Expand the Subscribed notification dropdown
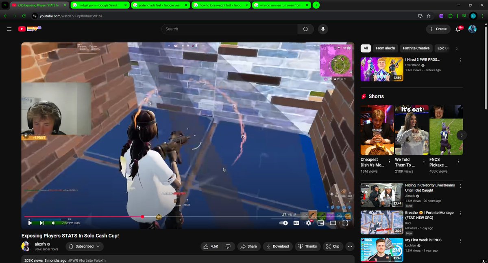Image resolution: width=488 pixels, height=263 pixels. pos(84,246)
